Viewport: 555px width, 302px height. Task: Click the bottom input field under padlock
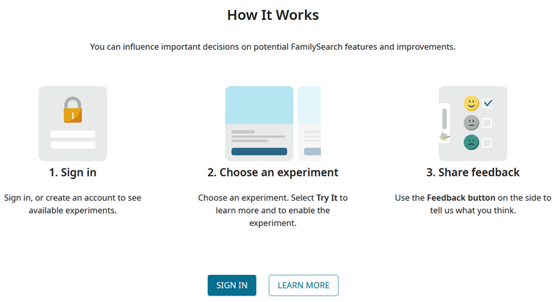(73, 145)
